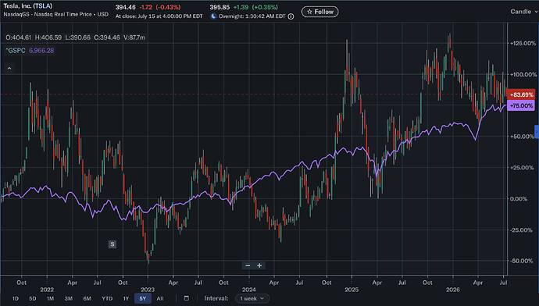Select the 3M time range

(69, 298)
